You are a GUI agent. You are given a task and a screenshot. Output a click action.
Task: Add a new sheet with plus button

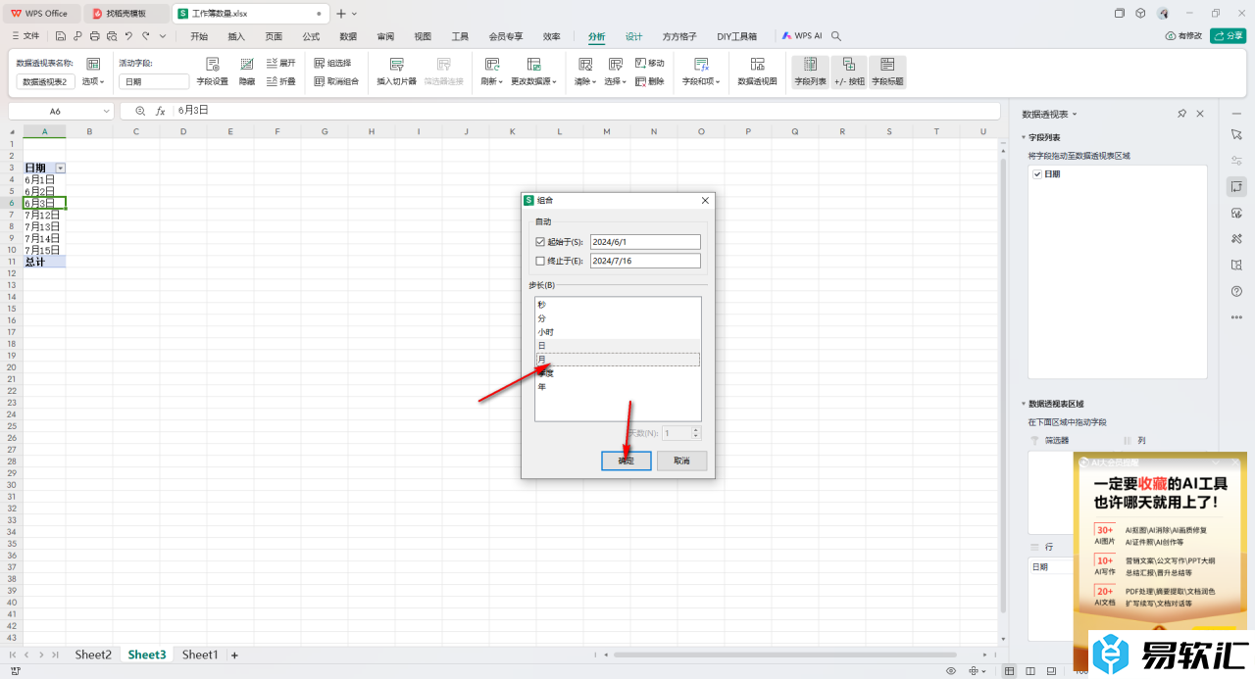click(234, 655)
